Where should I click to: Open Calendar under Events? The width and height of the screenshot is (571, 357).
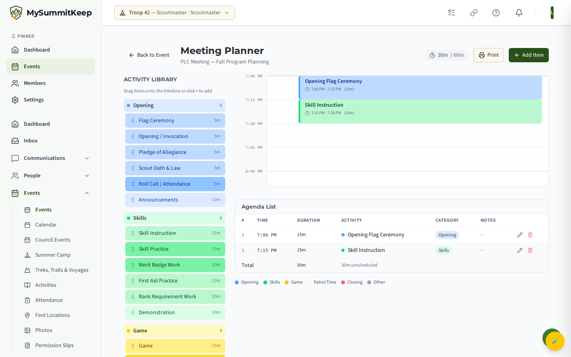tap(57, 225)
